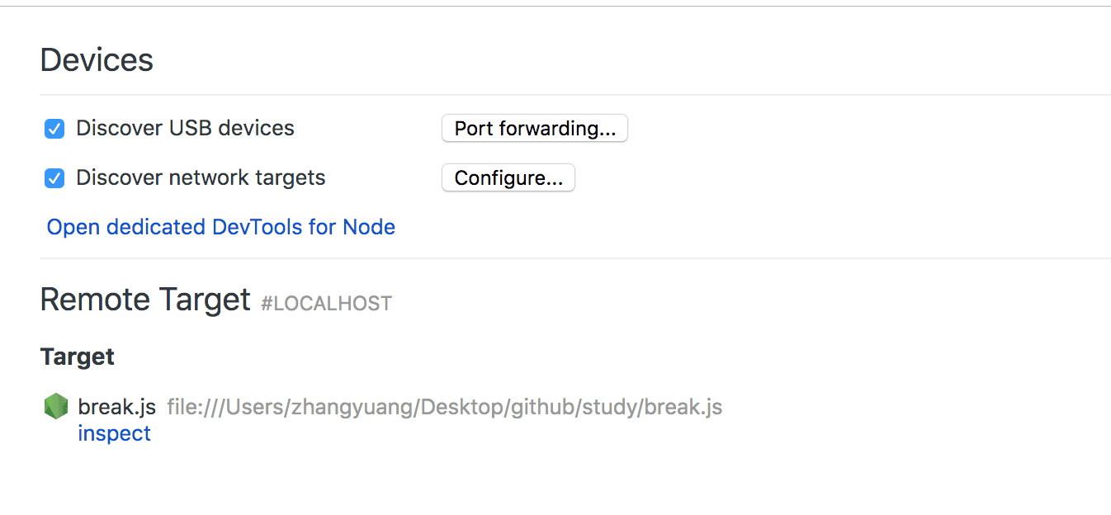Start Node debugging via the inspect link
The image size is (1111, 515).
point(114,433)
